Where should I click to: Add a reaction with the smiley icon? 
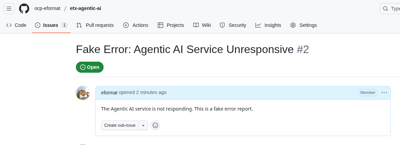155,125
